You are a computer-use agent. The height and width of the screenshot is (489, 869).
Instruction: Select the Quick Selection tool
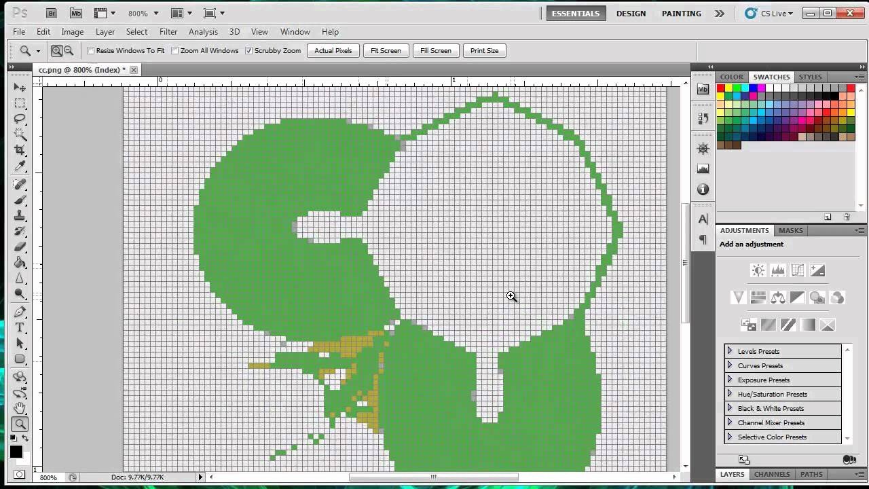(x=20, y=134)
